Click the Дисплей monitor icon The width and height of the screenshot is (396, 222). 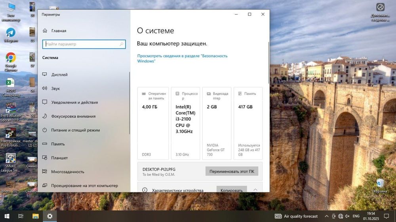(45, 74)
